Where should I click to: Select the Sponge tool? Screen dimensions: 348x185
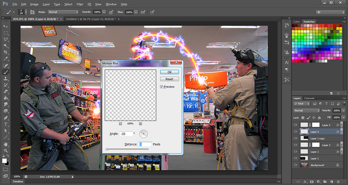6,111
